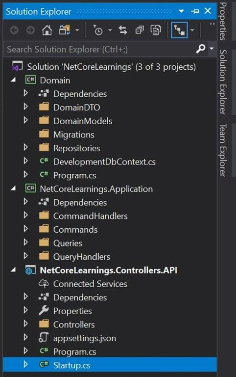Open the search options dropdown arrow

[212, 48]
